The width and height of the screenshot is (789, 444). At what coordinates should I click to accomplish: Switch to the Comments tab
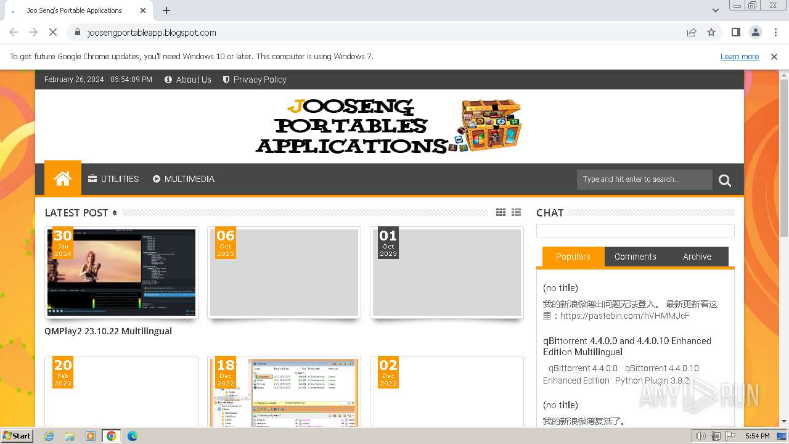click(x=636, y=257)
